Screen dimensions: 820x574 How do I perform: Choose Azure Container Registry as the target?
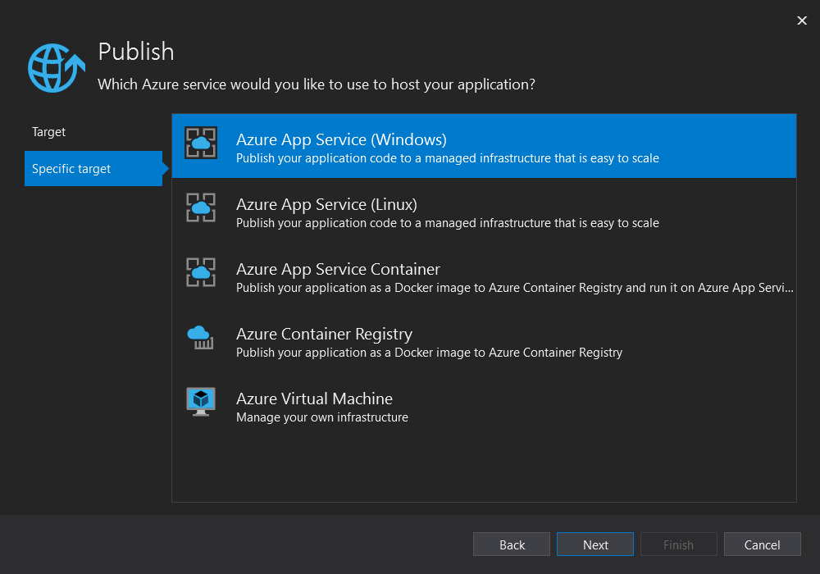(410, 340)
